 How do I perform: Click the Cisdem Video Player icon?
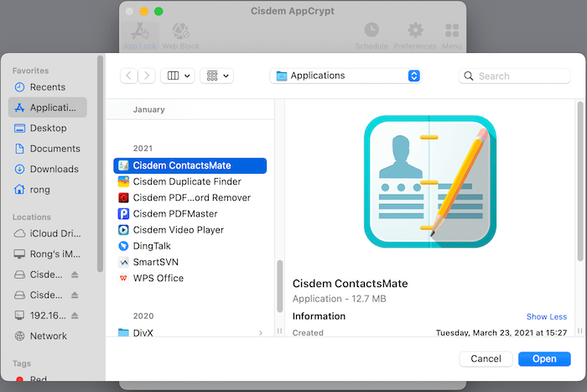[123, 230]
